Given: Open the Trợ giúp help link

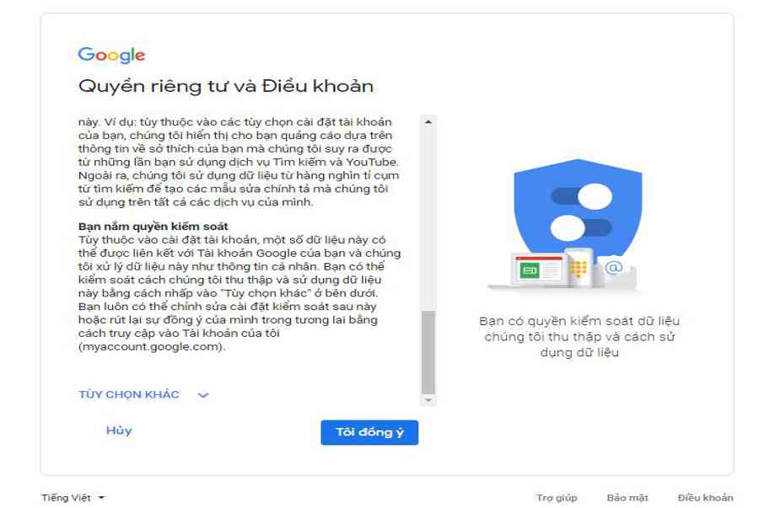Looking at the screenshot, I should coord(557,497).
